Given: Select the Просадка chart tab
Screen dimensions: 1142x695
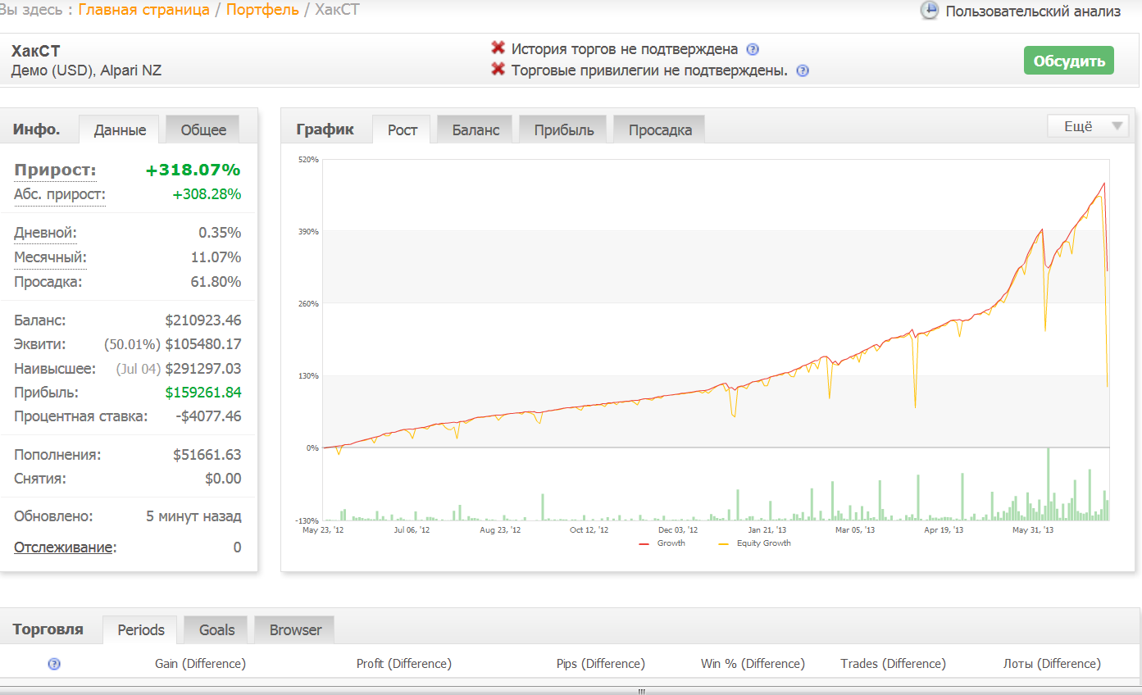Looking at the screenshot, I should pos(660,129).
